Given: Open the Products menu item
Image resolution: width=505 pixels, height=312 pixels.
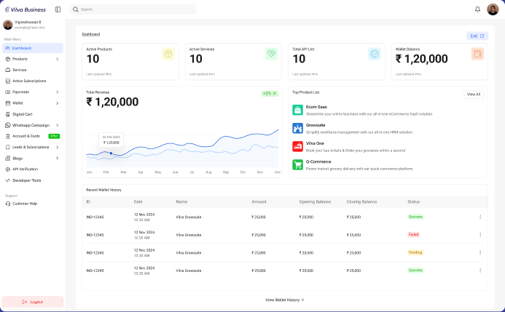Looking at the screenshot, I should pyautogui.click(x=20, y=59).
